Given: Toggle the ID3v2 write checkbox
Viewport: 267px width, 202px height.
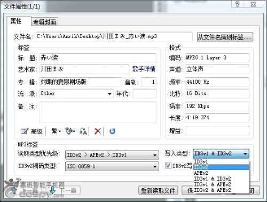Looking at the screenshot, I should [x=168, y=166].
